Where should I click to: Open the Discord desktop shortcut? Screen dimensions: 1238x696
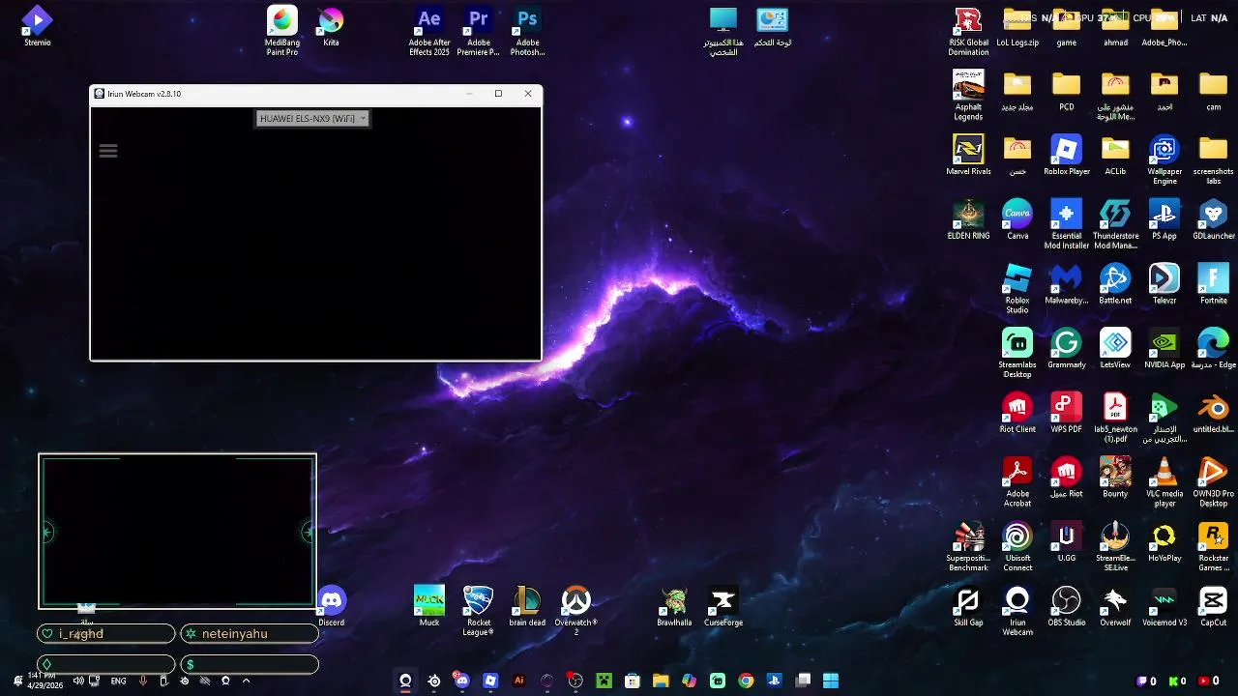(x=331, y=606)
